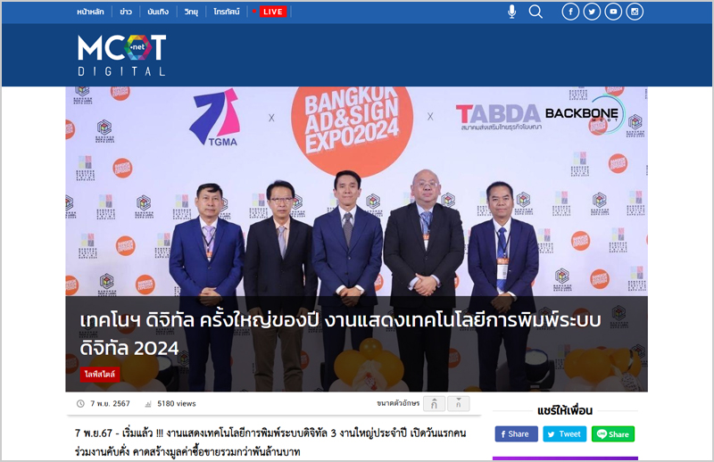Image resolution: width=714 pixels, height=462 pixels.
Task: Open the Facebook page icon in header
Action: (570, 12)
